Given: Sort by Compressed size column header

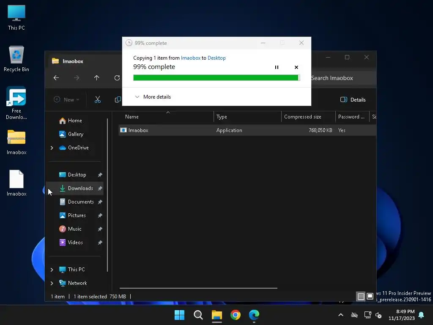Looking at the screenshot, I should click(x=308, y=117).
